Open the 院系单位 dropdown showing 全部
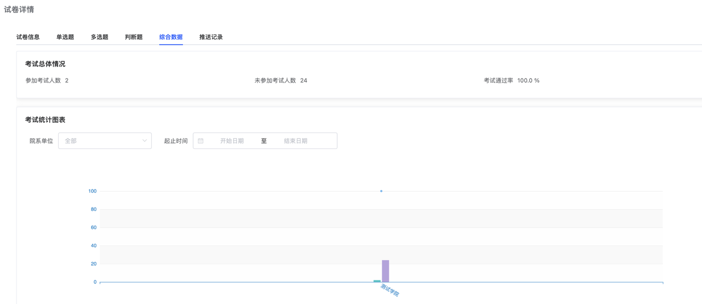The height and width of the screenshot is (304, 702). [x=105, y=141]
